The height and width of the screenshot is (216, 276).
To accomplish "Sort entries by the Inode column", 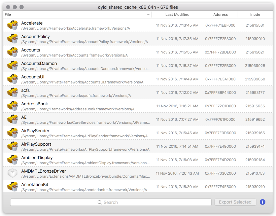I will [255, 14].
